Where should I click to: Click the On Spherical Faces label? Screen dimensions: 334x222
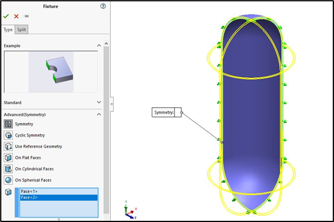(x=33, y=180)
